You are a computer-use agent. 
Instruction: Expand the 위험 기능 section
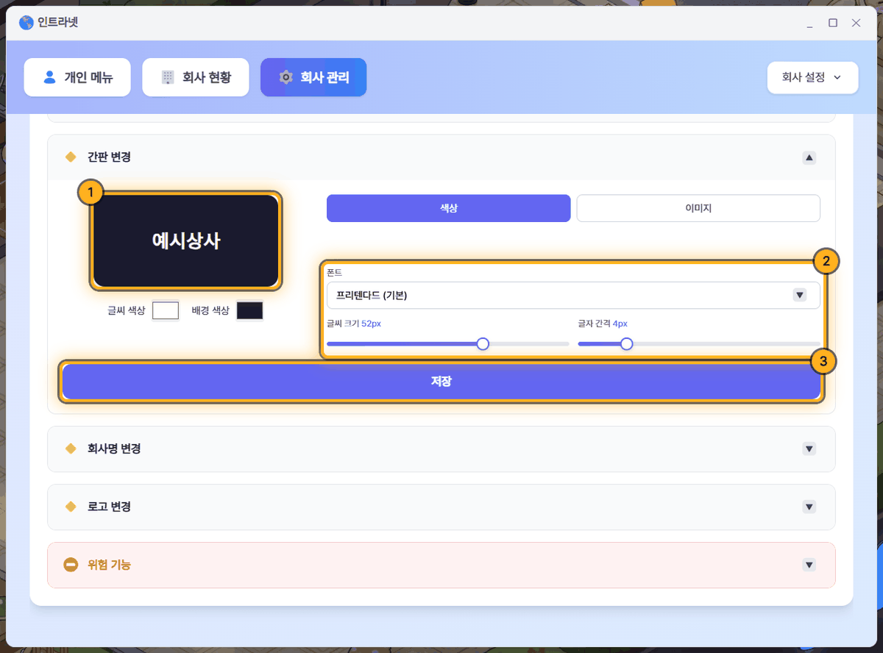[441, 565]
